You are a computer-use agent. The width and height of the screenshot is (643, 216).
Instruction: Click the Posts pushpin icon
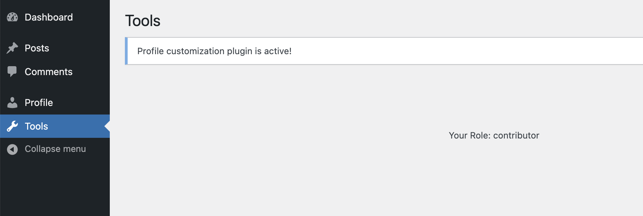point(12,48)
